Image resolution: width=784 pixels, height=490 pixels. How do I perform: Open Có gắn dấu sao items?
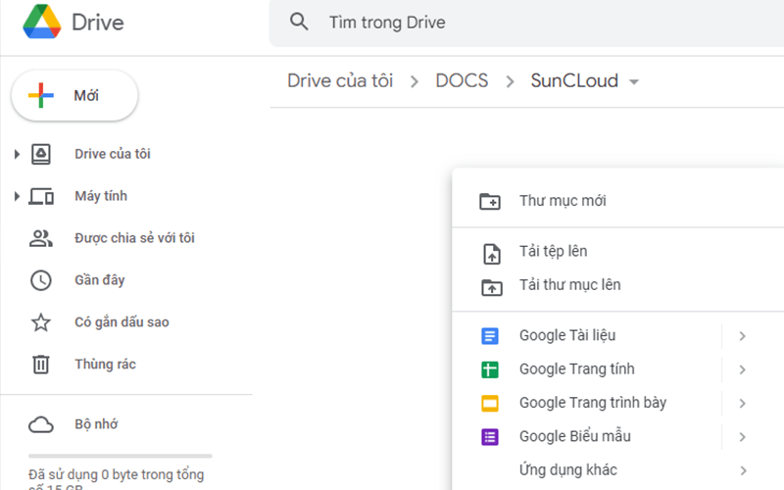click(122, 322)
